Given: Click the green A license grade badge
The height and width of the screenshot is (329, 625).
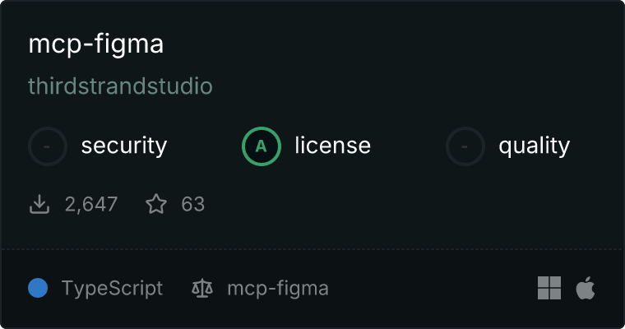Looking at the screenshot, I should tap(262, 146).
